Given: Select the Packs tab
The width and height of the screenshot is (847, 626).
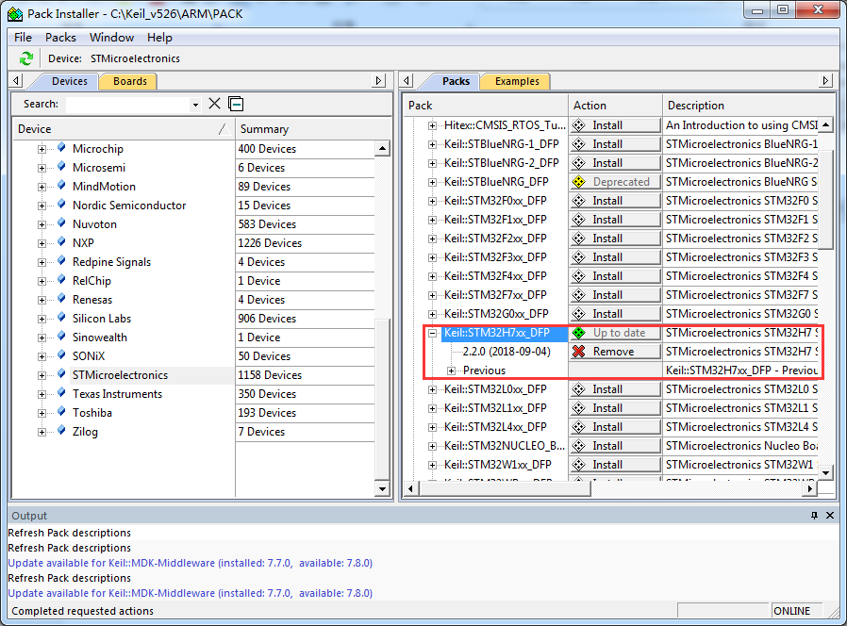Looking at the screenshot, I should point(456,81).
